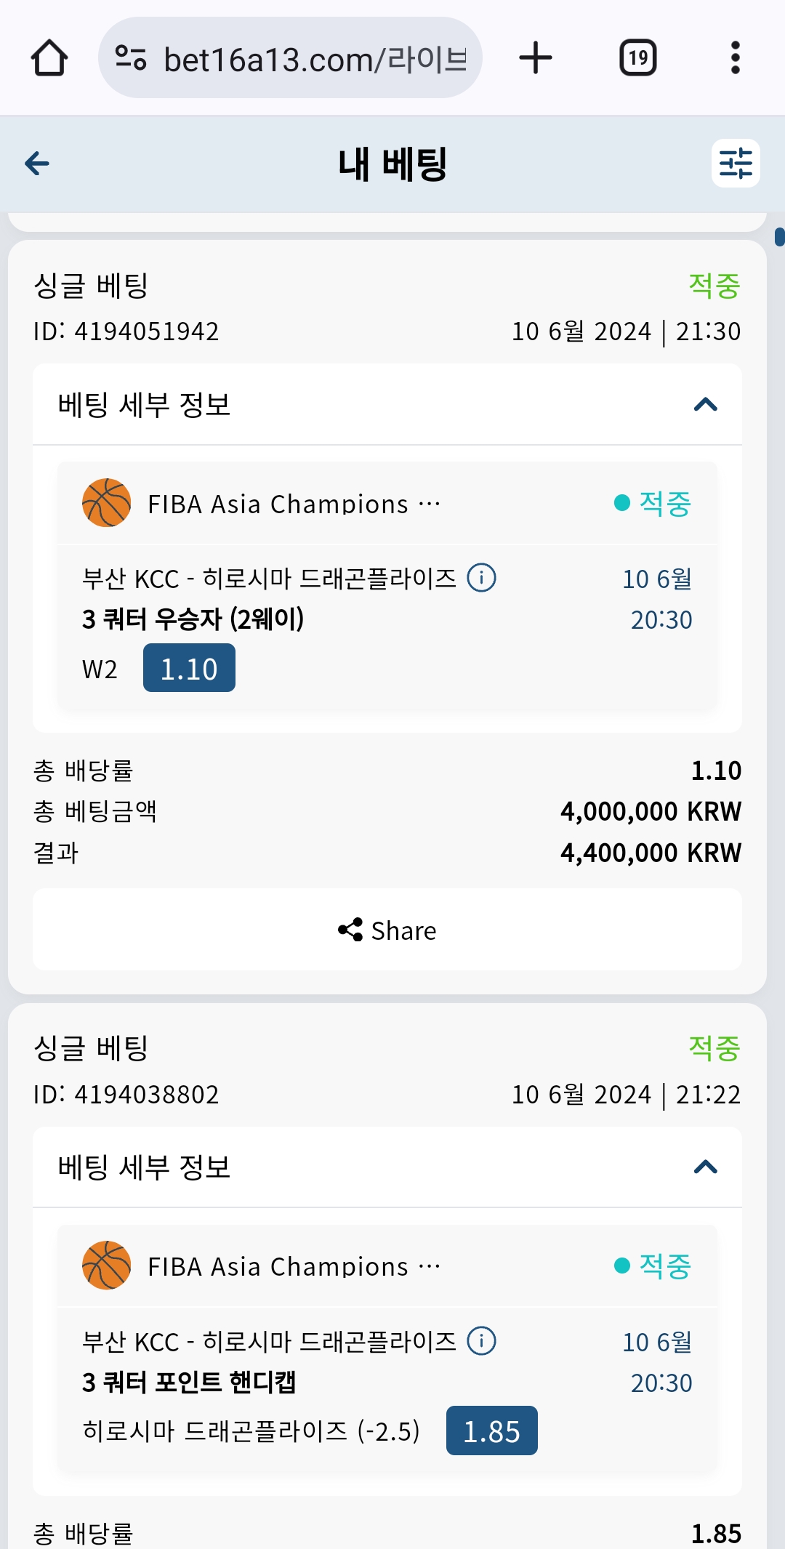The height and width of the screenshot is (1549, 785).
Task: Open the first FIBA Asia Champions league row
Action: tap(294, 504)
